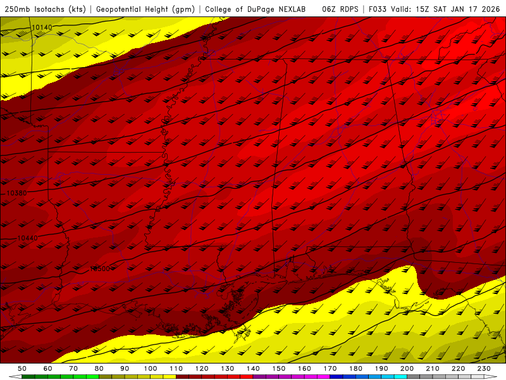Click the 230 value on the color scale
The width and height of the screenshot is (506, 380).
[484, 369]
